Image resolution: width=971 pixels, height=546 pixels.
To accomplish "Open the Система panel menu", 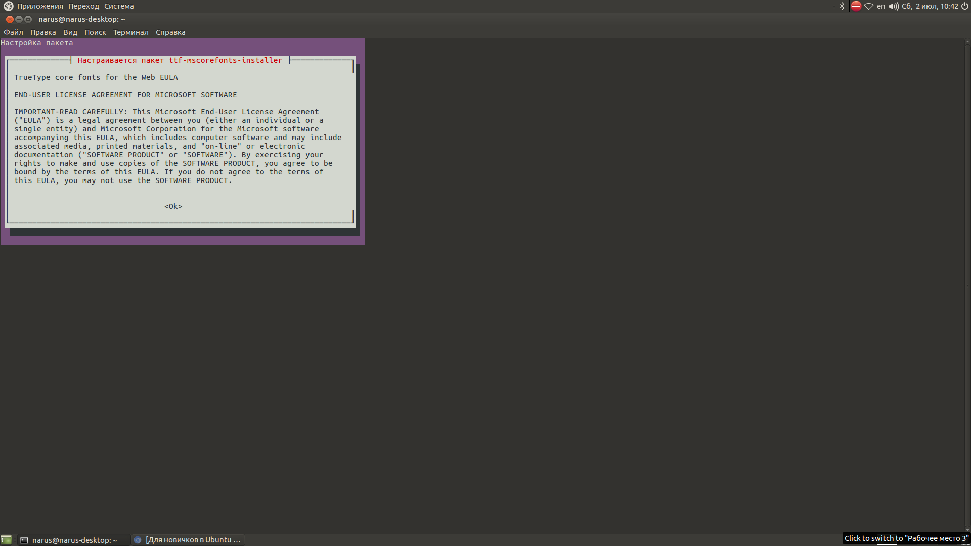I will pos(119,6).
